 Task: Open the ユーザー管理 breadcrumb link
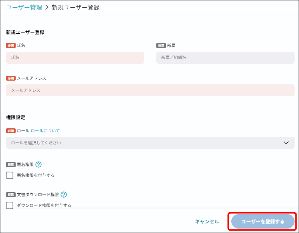point(24,8)
